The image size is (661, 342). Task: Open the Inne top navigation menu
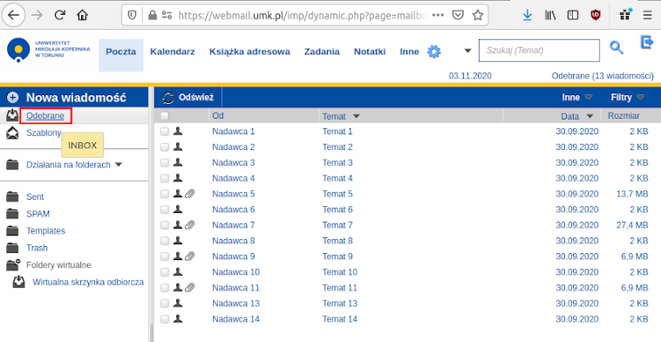(409, 51)
